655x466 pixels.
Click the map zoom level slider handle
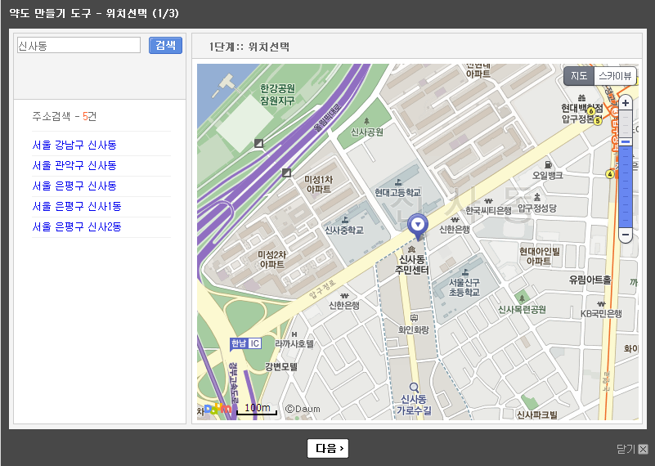pos(626,141)
